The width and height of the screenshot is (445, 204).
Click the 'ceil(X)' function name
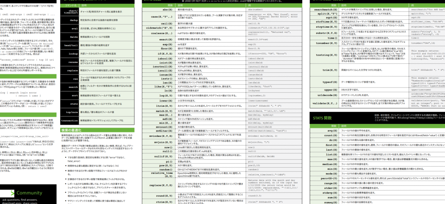click(166, 23)
